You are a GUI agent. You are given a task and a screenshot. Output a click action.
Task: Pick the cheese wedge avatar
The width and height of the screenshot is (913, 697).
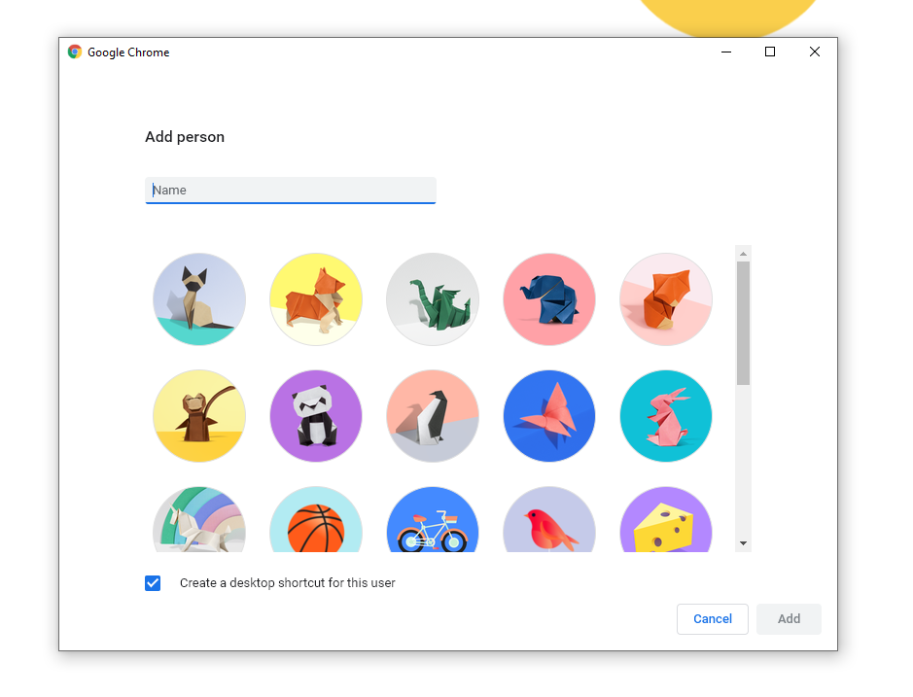pos(666,519)
